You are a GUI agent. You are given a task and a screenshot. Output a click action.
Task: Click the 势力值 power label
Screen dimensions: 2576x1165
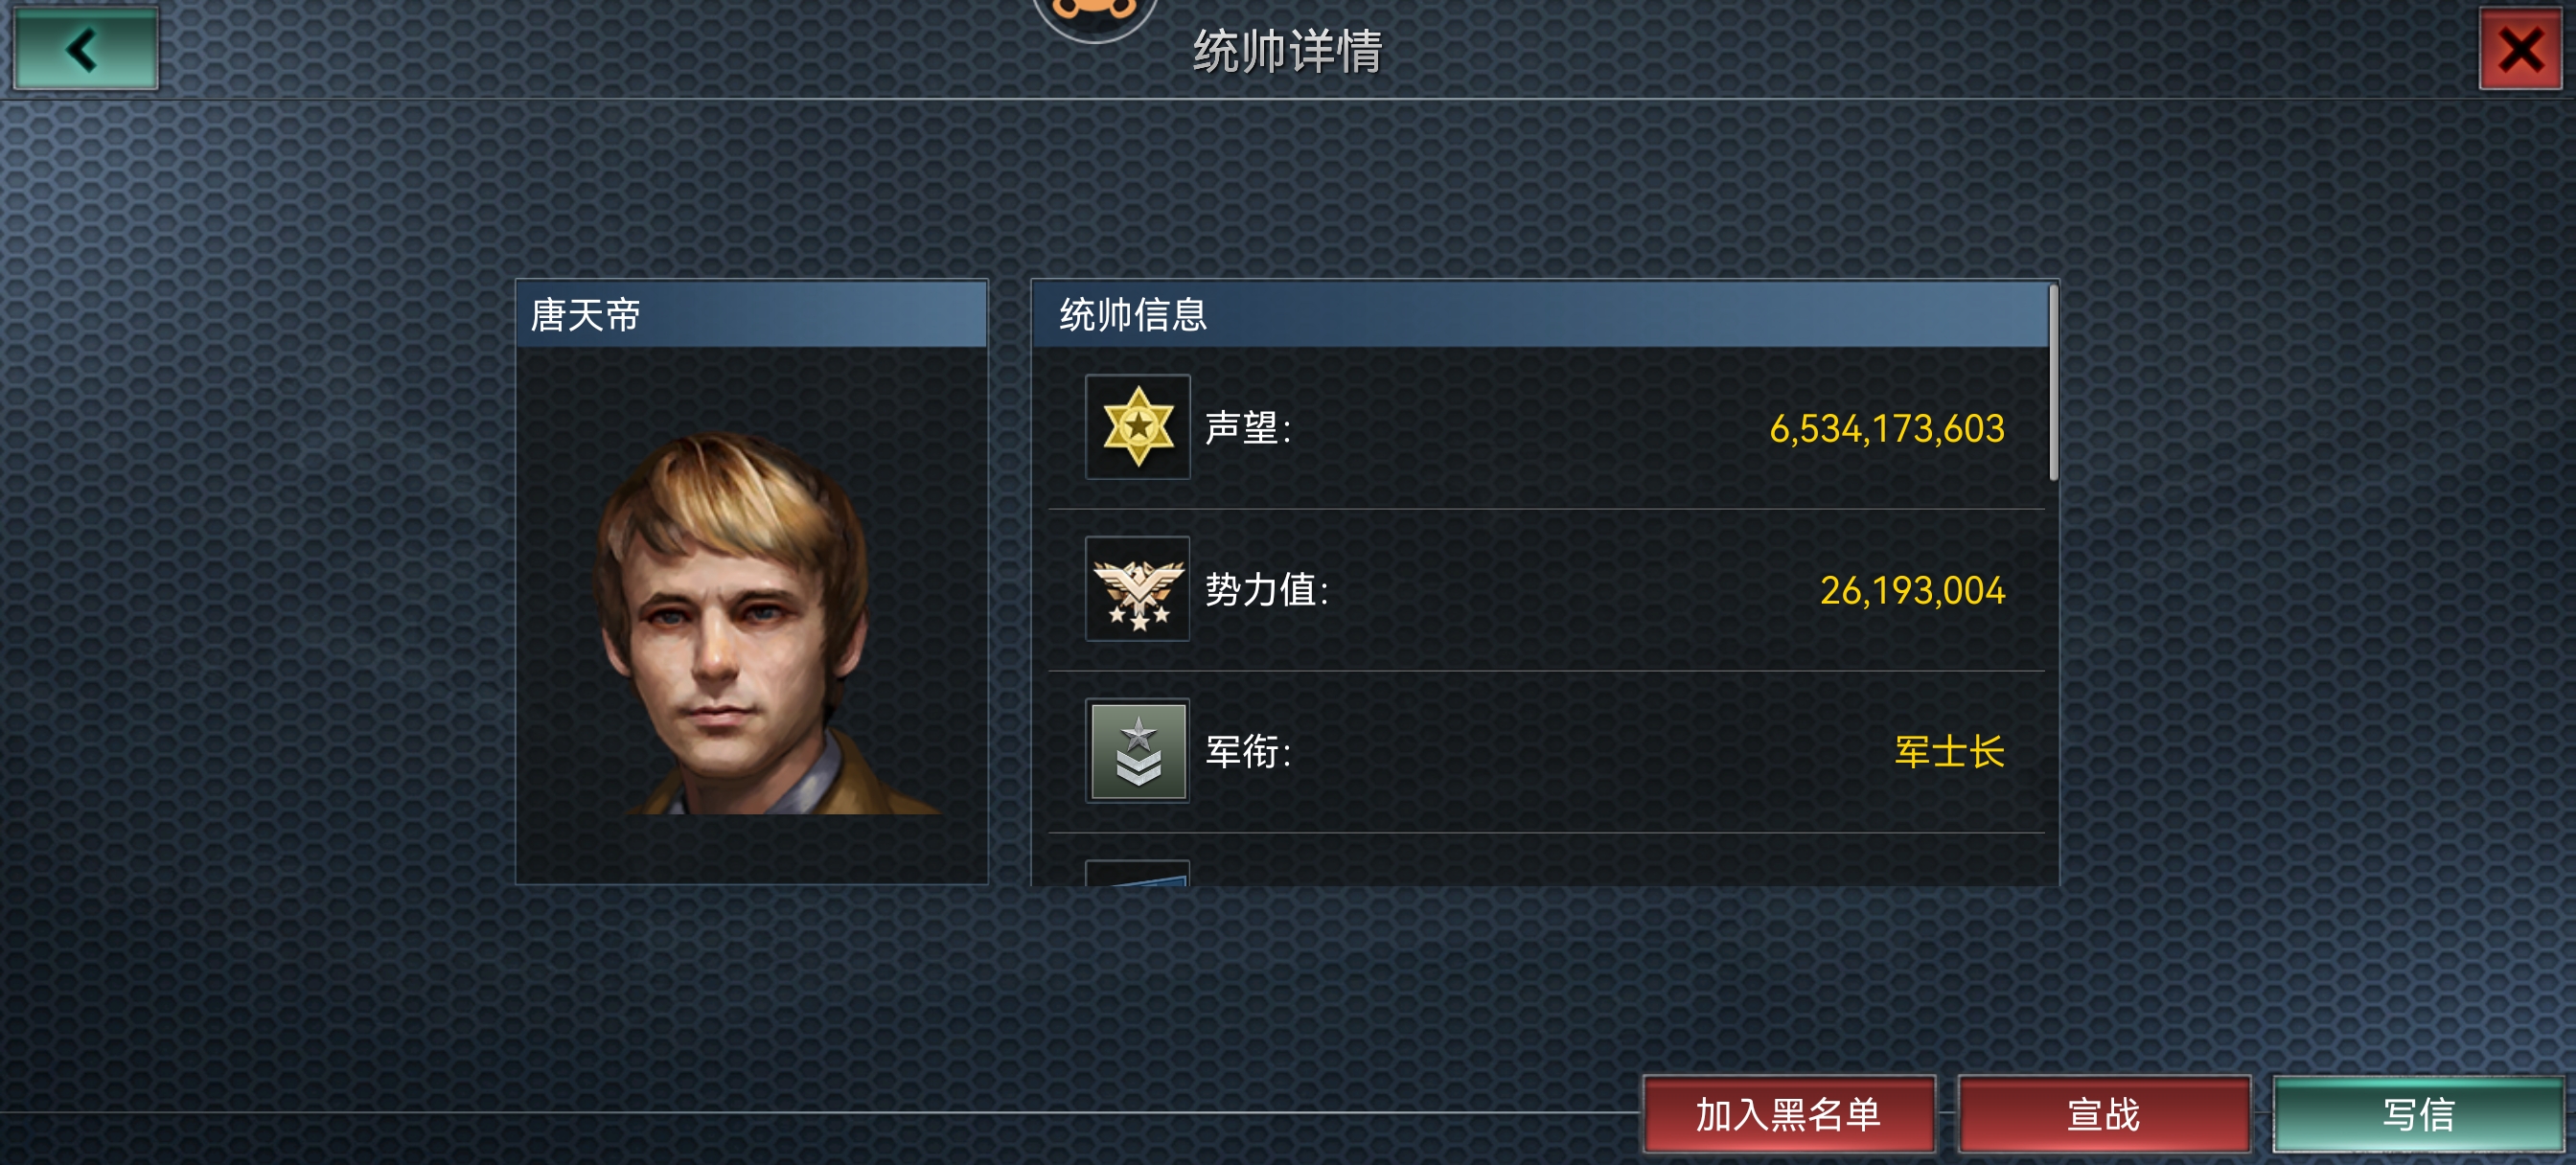[1267, 590]
